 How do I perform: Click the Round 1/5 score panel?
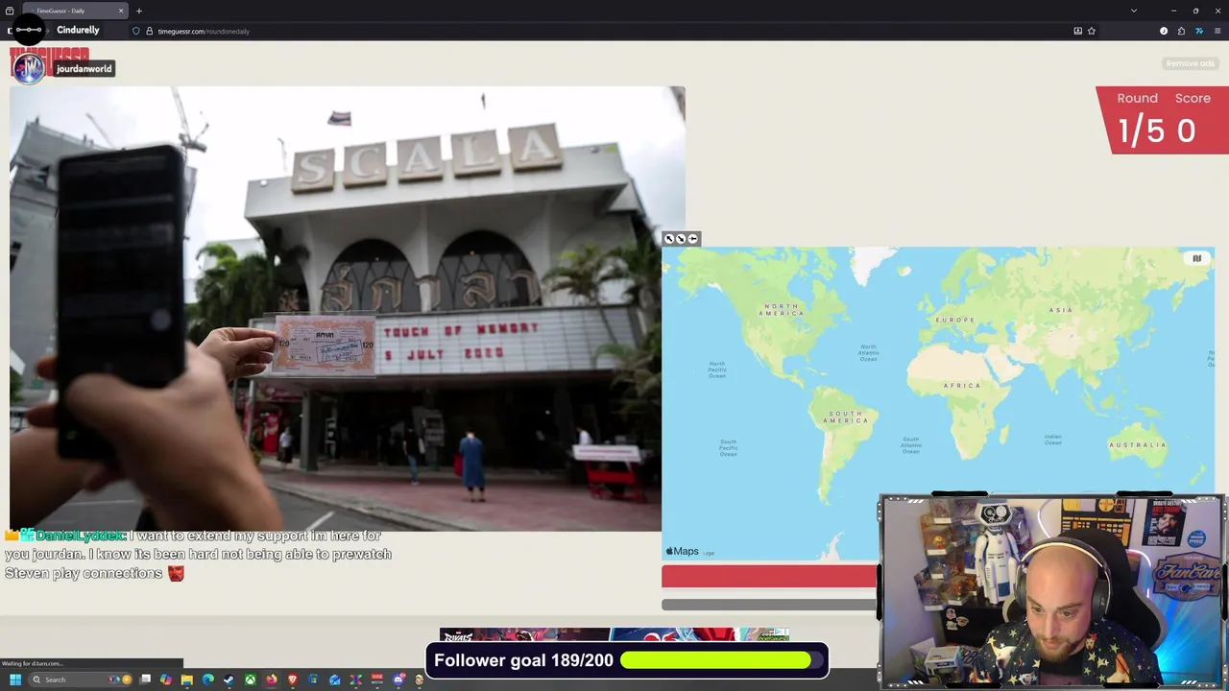pos(1164,119)
